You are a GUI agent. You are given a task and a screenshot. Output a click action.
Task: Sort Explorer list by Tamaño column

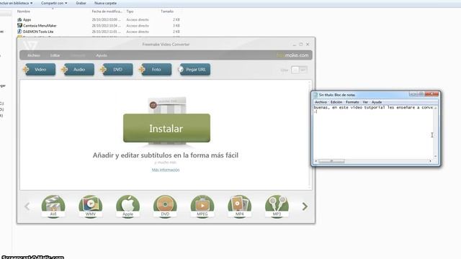[167, 12]
